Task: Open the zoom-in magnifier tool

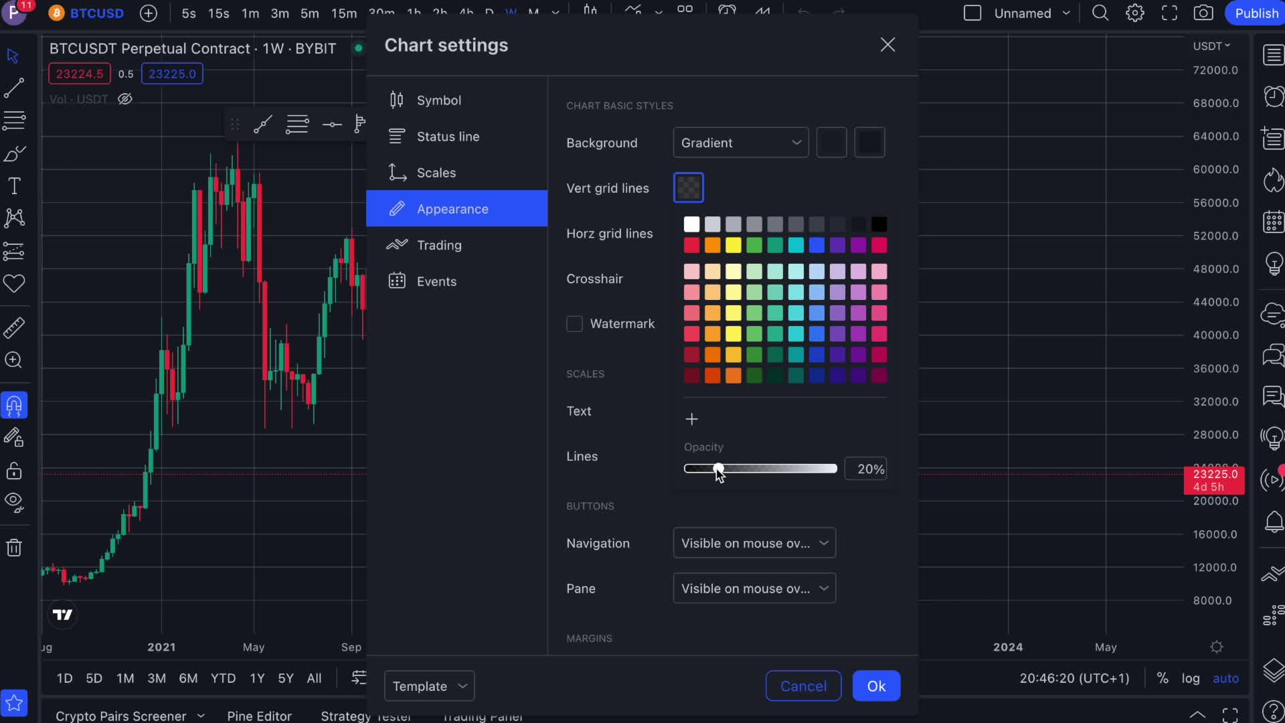Action: coord(13,361)
